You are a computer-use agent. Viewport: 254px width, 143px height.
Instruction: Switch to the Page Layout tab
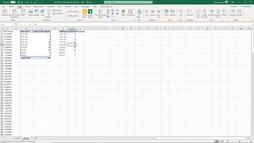pos(38,6)
